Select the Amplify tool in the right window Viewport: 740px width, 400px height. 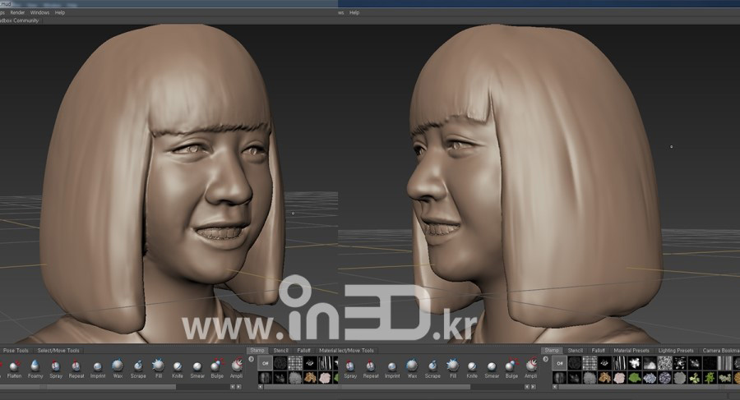531,369
